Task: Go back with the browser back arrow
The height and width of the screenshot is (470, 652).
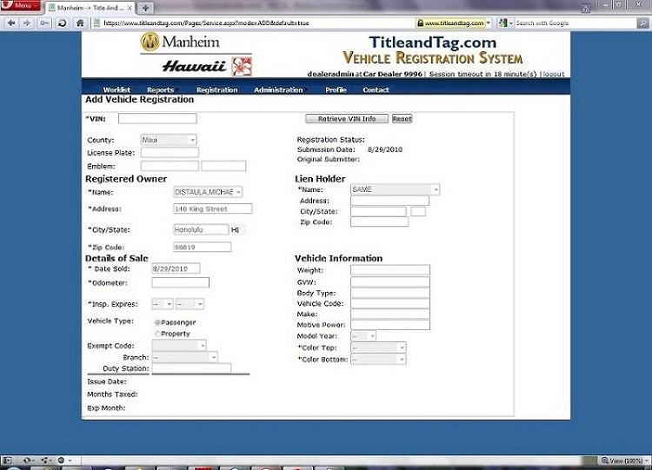Action: (11, 23)
